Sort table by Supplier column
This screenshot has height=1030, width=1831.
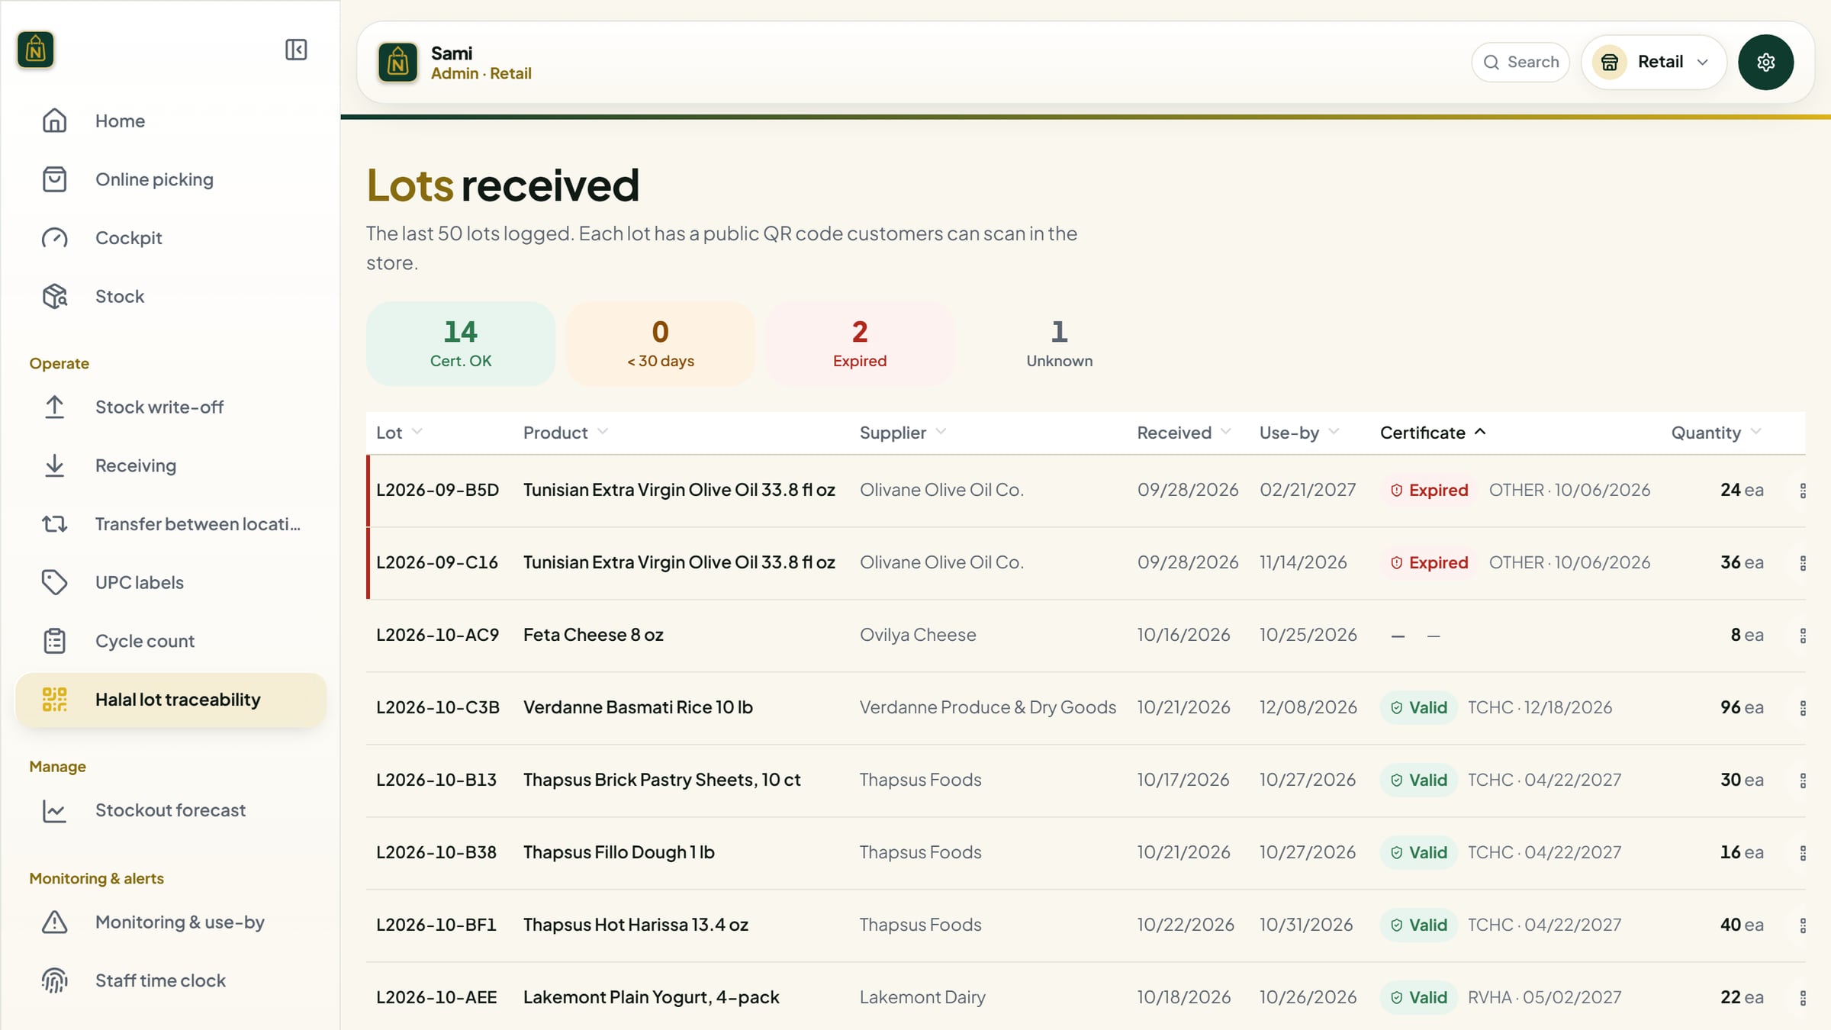(x=903, y=433)
